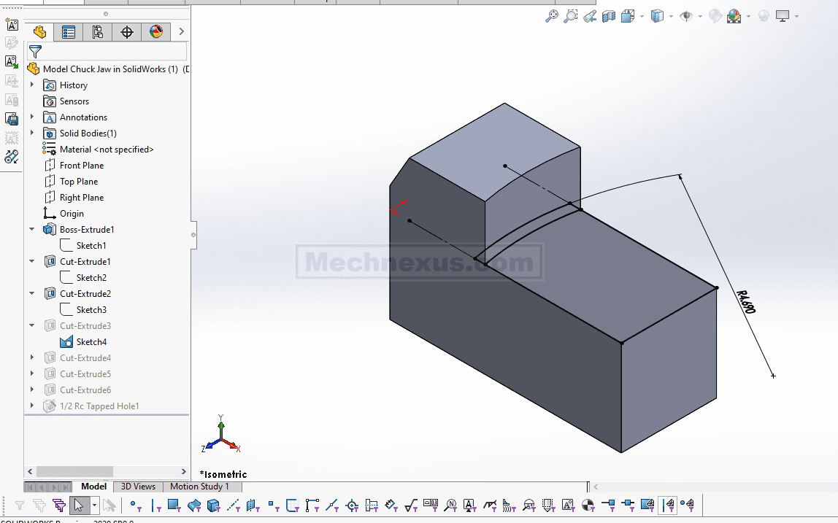Select the Front Plane item
Viewport: 838px width, 523px height.
81,166
